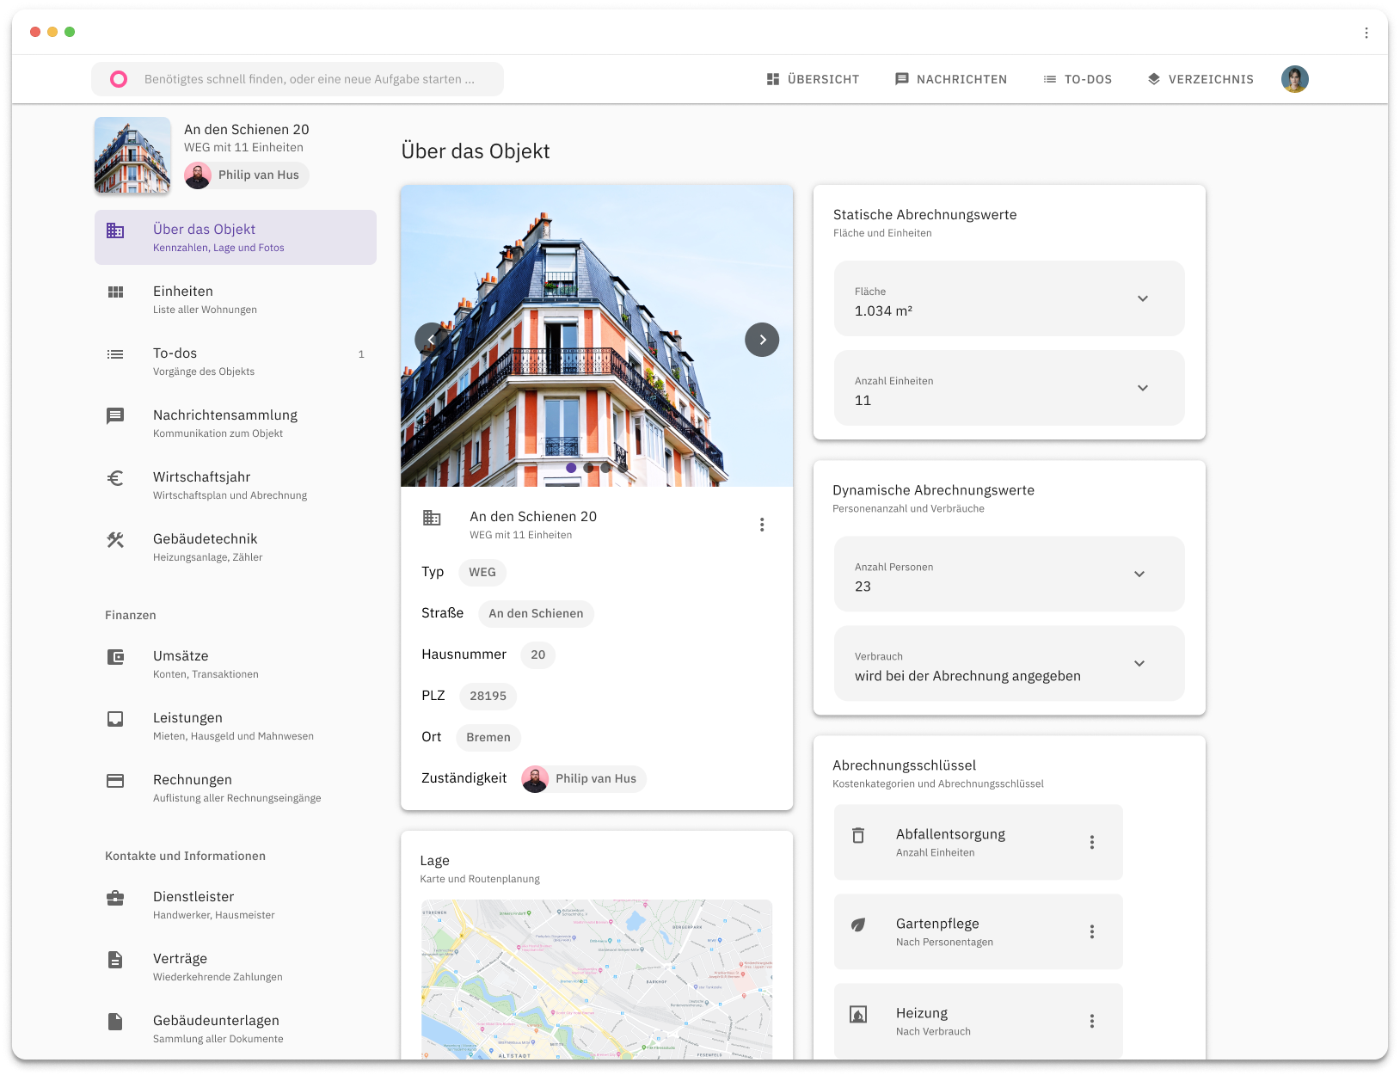Switch to the Verzeichnis tab
This screenshot has height=1075, width=1400.
tap(1200, 79)
